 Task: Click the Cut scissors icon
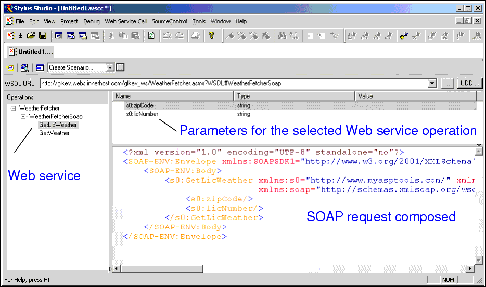pyautogui.click(x=111, y=36)
